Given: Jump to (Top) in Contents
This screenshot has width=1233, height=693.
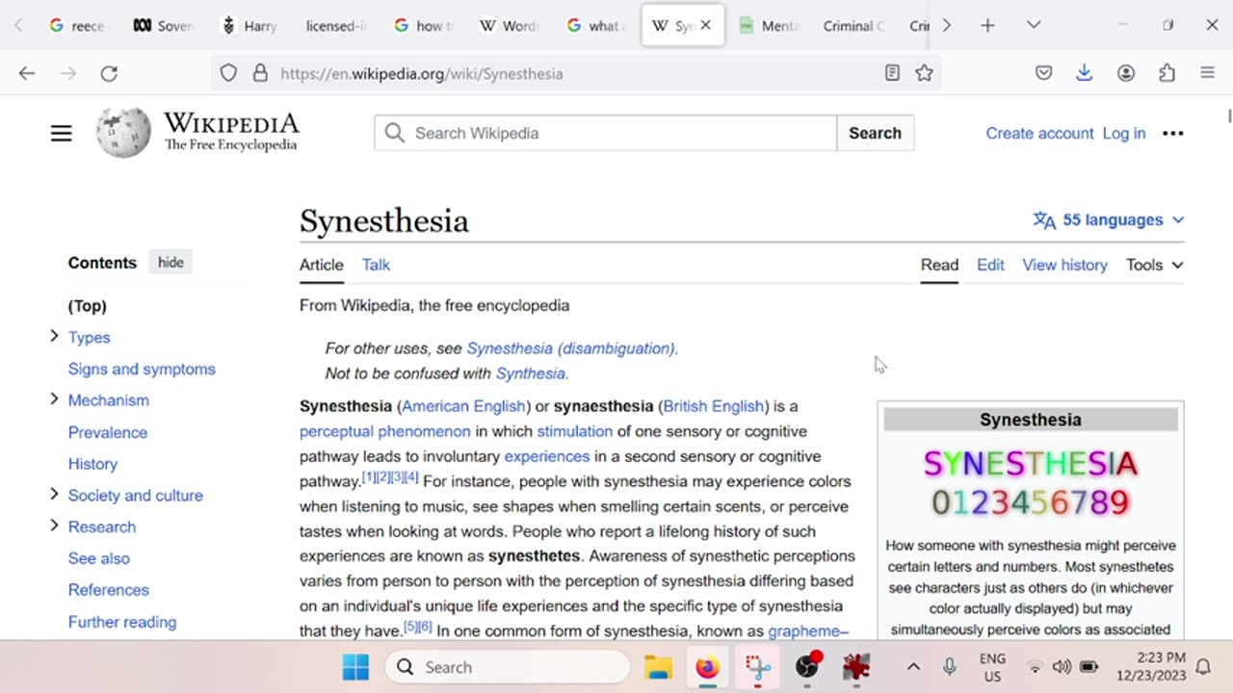Looking at the screenshot, I should pos(88,306).
